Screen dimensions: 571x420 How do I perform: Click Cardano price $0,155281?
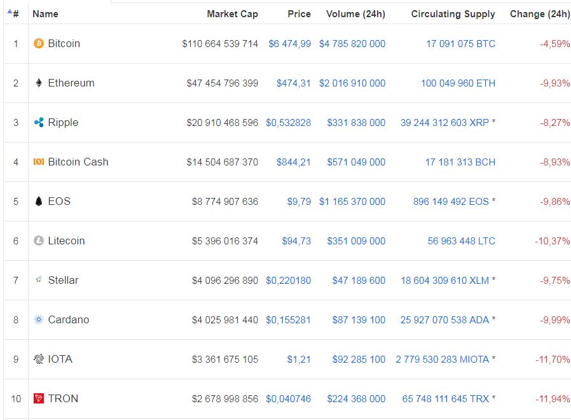click(289, 320)
